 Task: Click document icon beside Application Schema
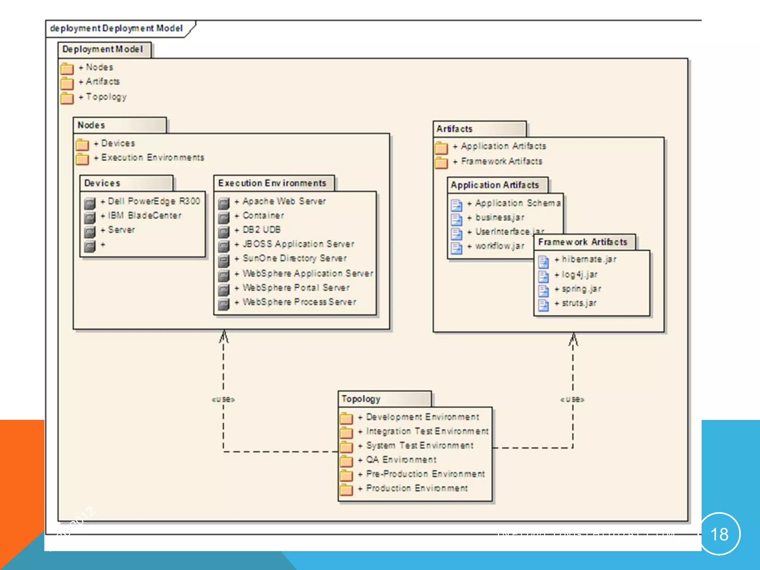point(456,205)
